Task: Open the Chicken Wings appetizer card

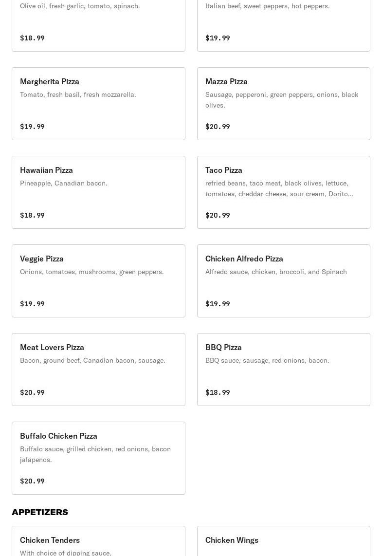Action: click(283, 541)
